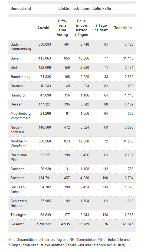Select the Fälle in den letzten 7 Tagen header
Screen dimensions: 144x252
pos(81,28)
